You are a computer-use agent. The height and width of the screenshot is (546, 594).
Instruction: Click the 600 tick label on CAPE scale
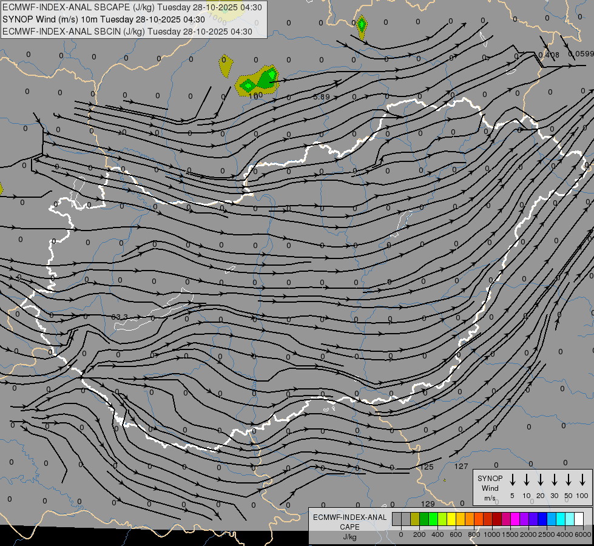pos(456,534)
